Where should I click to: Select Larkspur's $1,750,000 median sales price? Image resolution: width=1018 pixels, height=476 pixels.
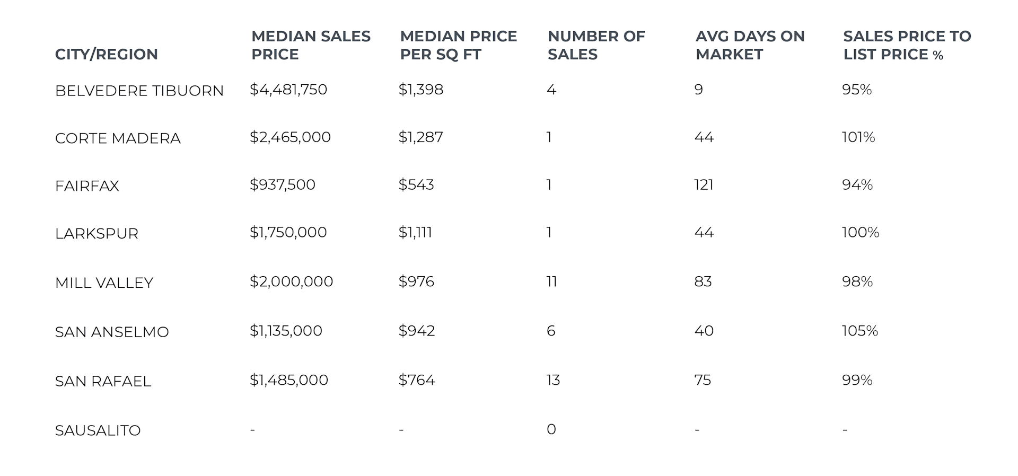pos(288,232)
